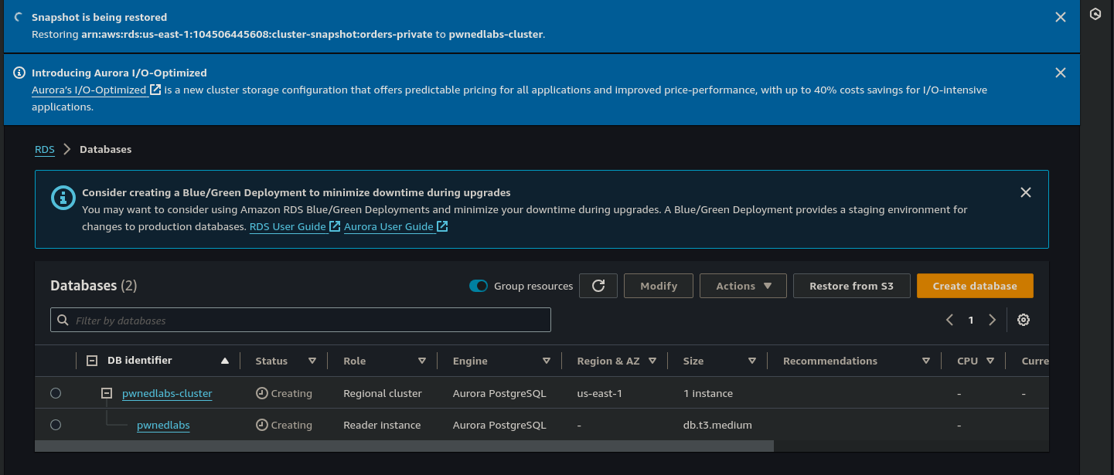Viewport: 1114px width, 475px height.
Task: Navigate to RDS breadcrumb
Action: [x=45, y=149]
